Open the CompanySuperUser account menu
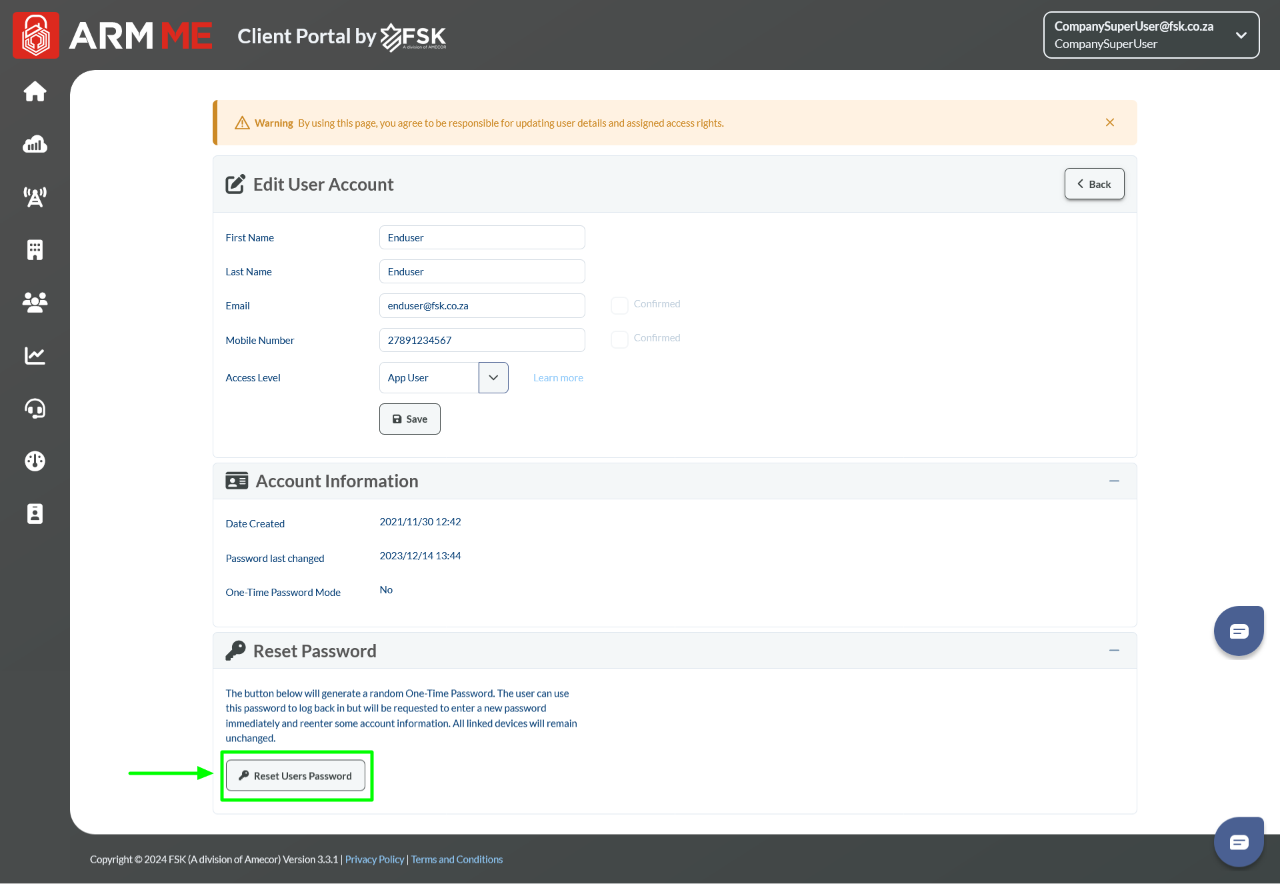1280x884 pixels. pos(1151,35)
